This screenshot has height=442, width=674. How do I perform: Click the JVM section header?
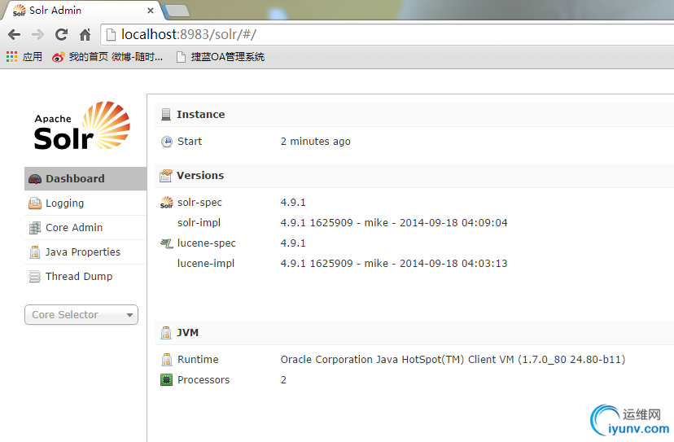pyautogui.click(x=415, y=333)
